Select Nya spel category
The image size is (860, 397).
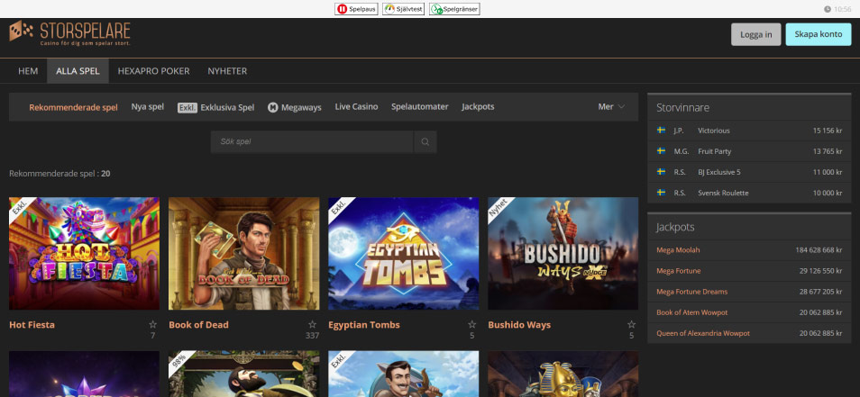(x=148, y=107)
